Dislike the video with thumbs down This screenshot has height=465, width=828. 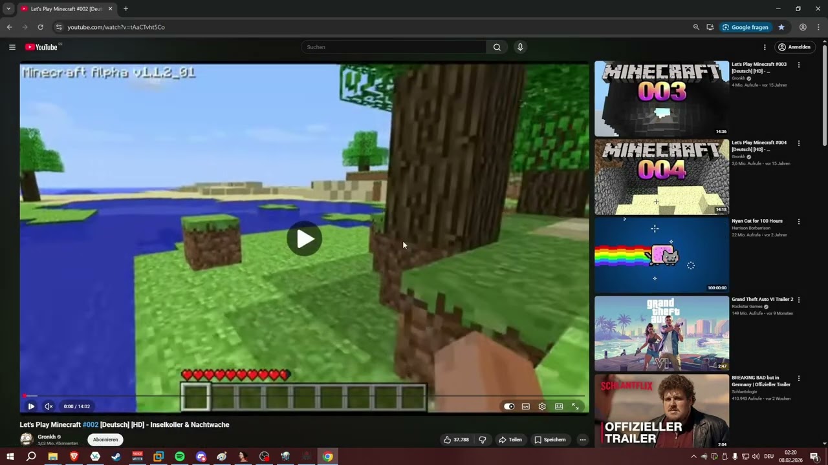(x=482, y=440)
